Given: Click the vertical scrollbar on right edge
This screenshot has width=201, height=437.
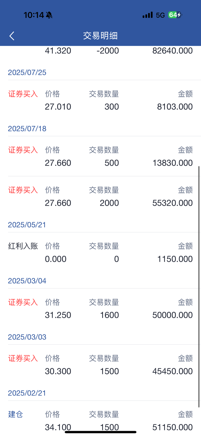Looking at the screenshot, I should 199,286.
